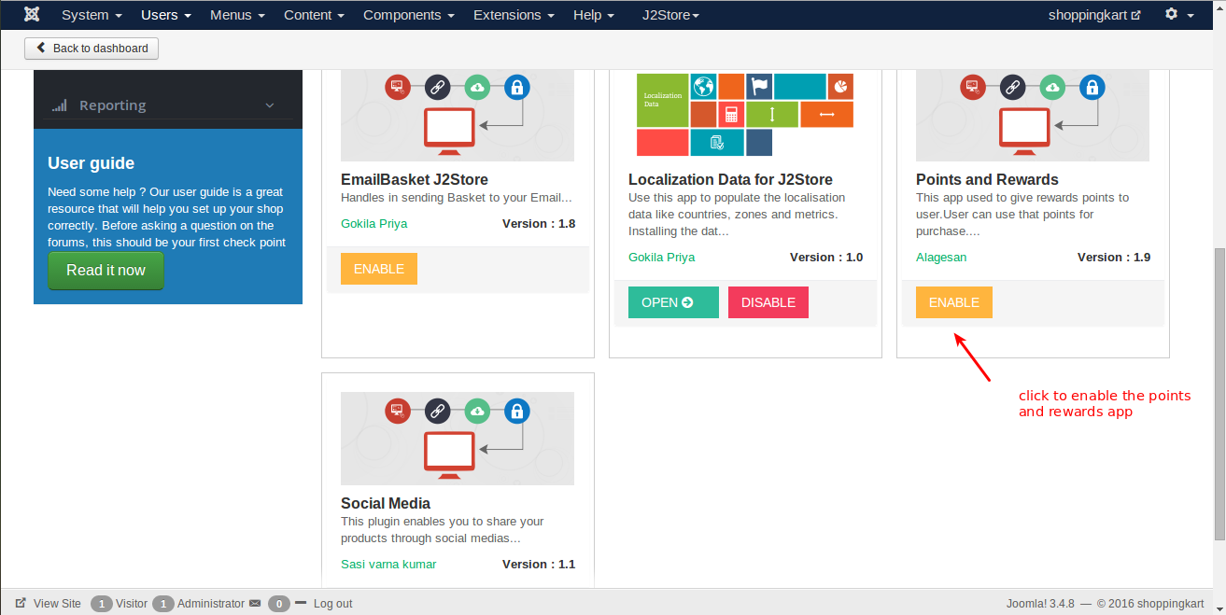The height and width of the screenshot is (615, 1226).
Task: Expand the Reporting sidebar section
Action: pos(269,105)
